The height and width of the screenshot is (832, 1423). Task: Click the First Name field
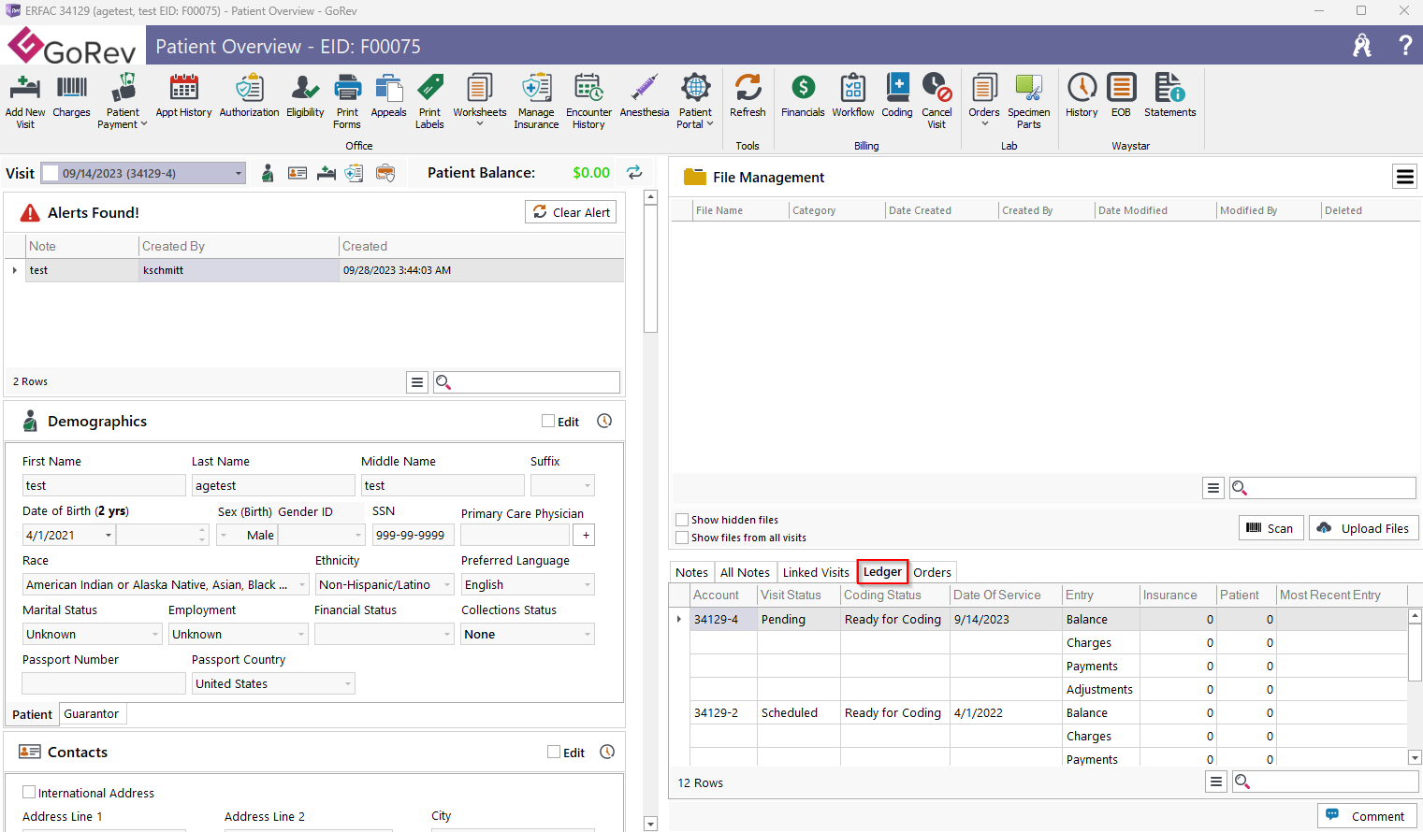coord(104,485)
